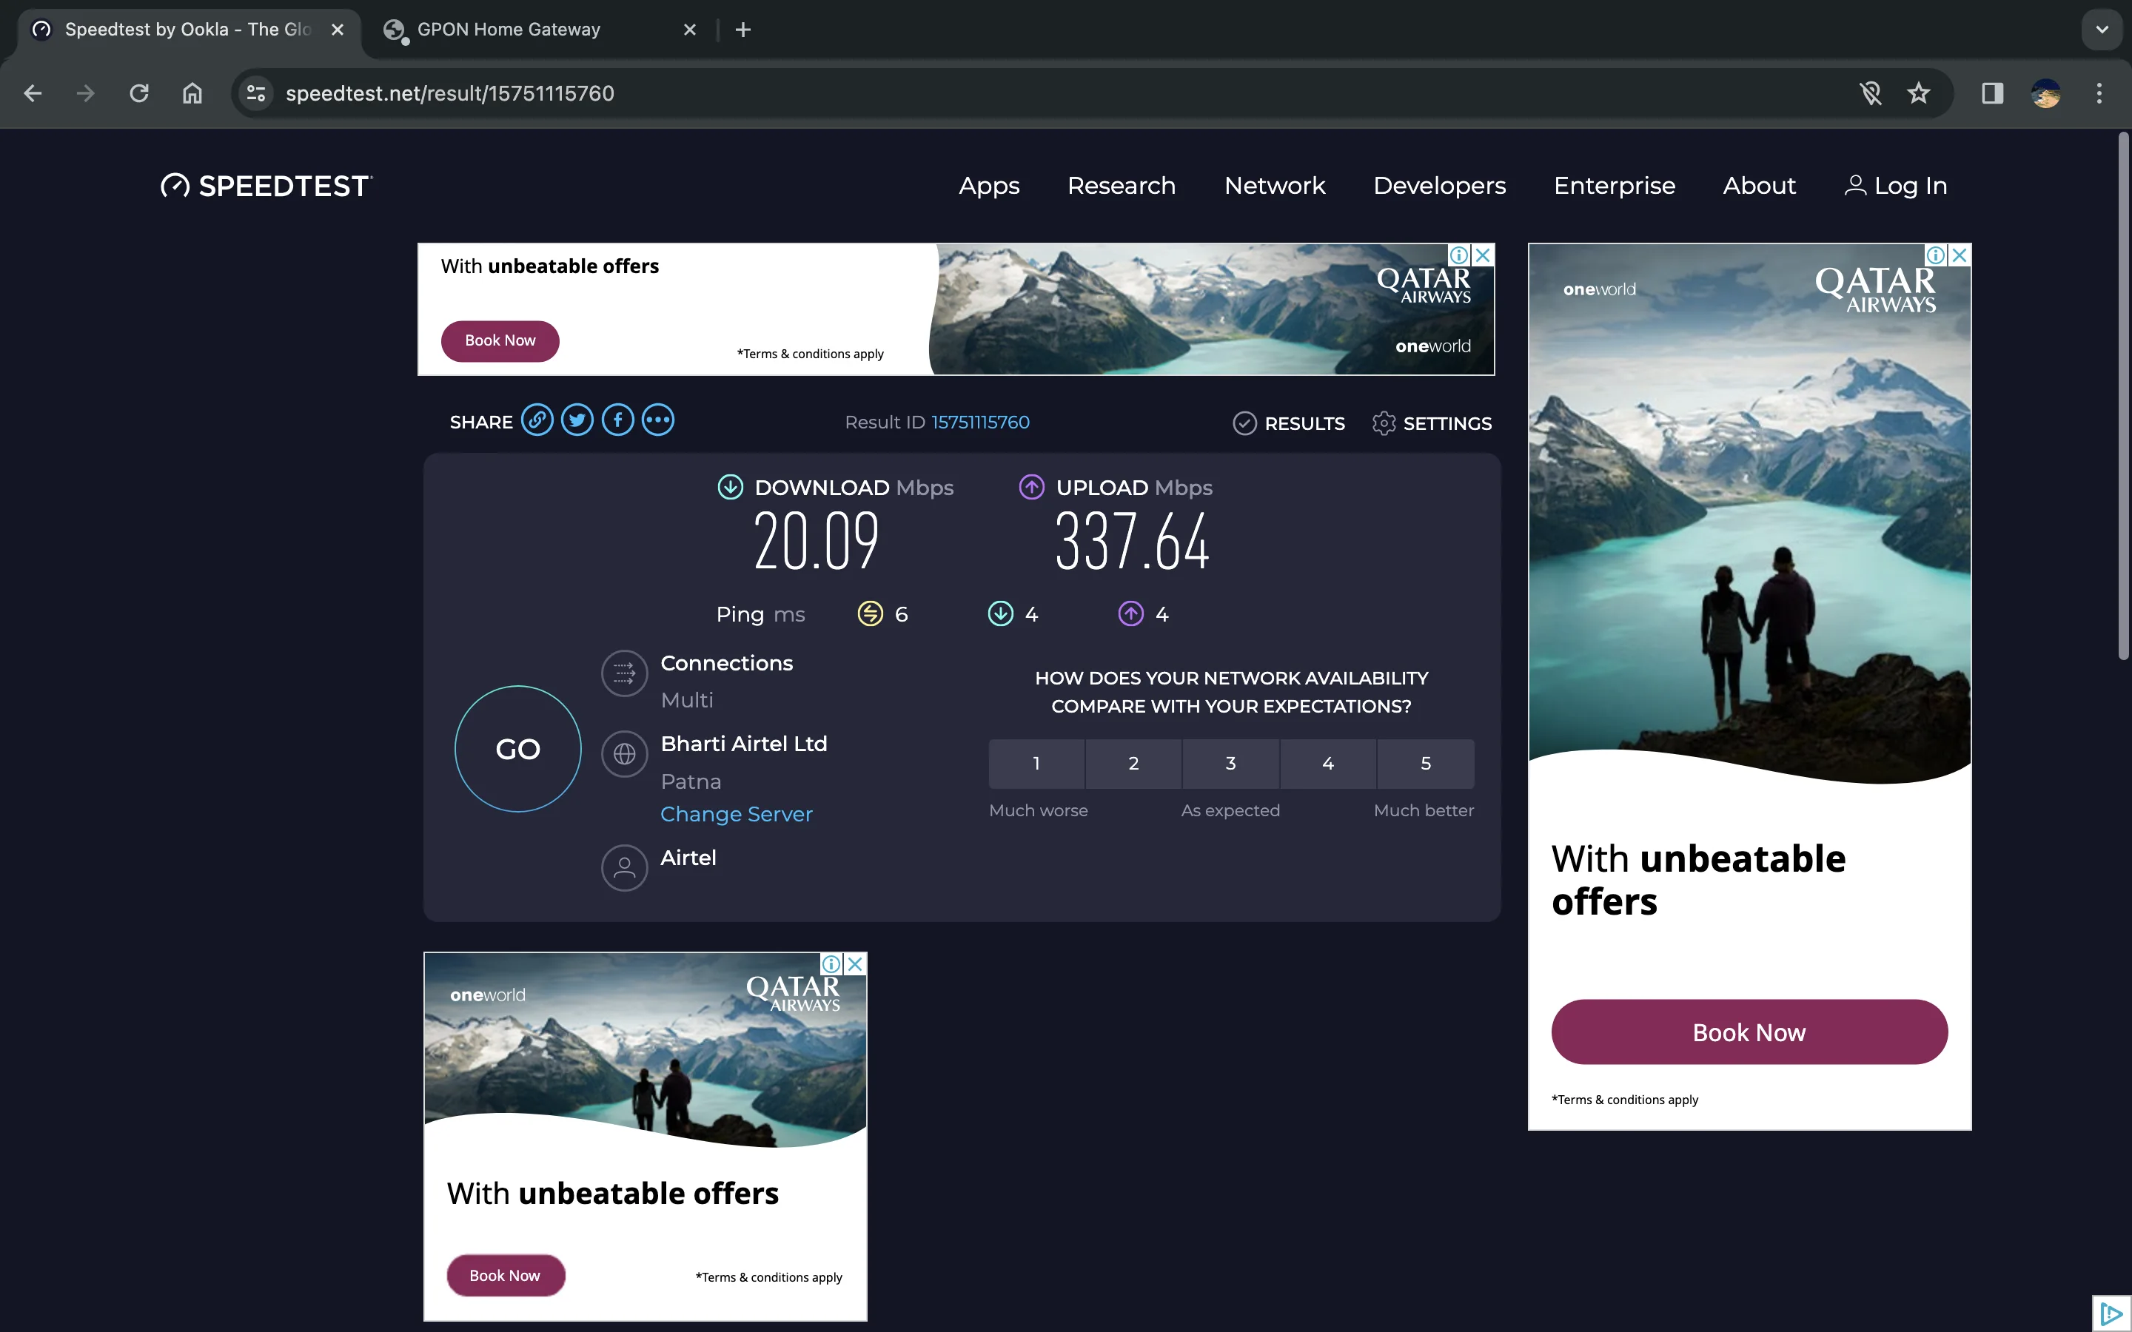Image resolution: width=2132 pixels, height=1332 pixels.
Task: Click the Change Server link
Action: pyautogui.click(x=737, y=814)
